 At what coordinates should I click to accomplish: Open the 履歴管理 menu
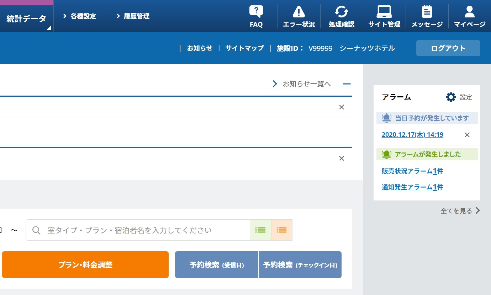[x=133, y=16]
